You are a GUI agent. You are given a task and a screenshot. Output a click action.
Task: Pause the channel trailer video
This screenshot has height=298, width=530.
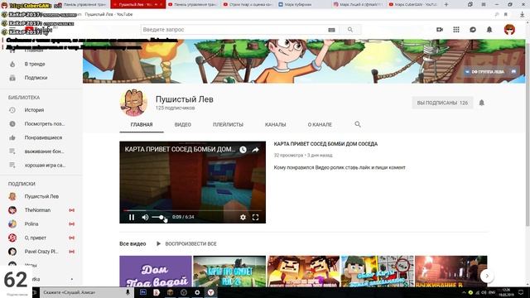(x=132, y=217)
